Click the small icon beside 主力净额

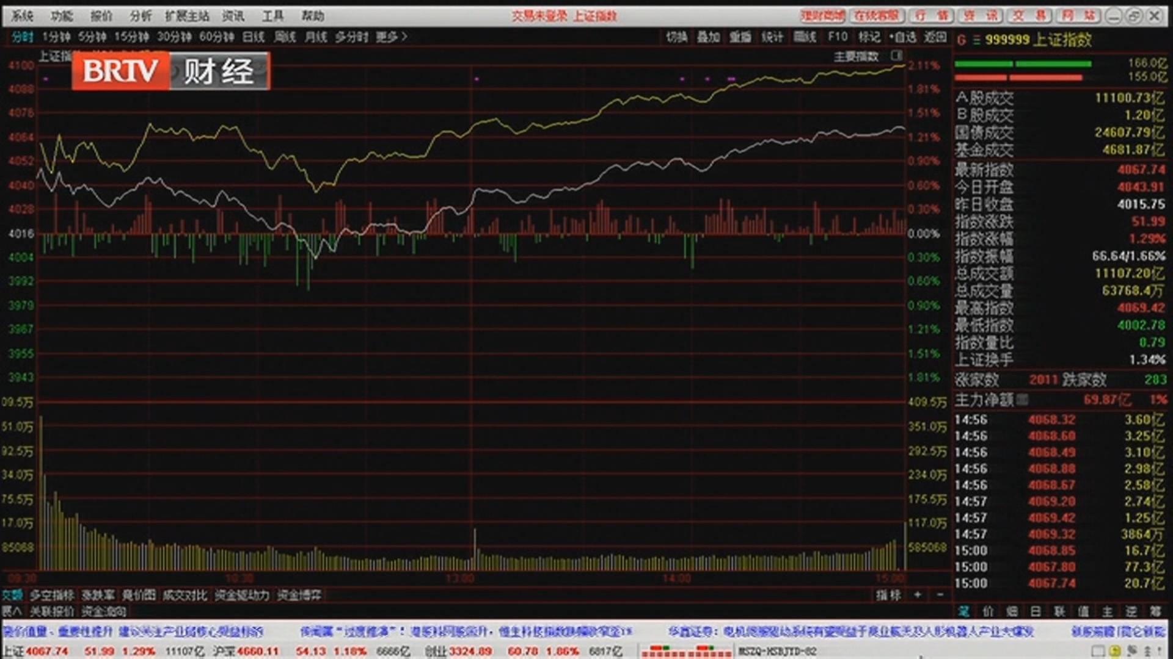(x=1022, y=400)
